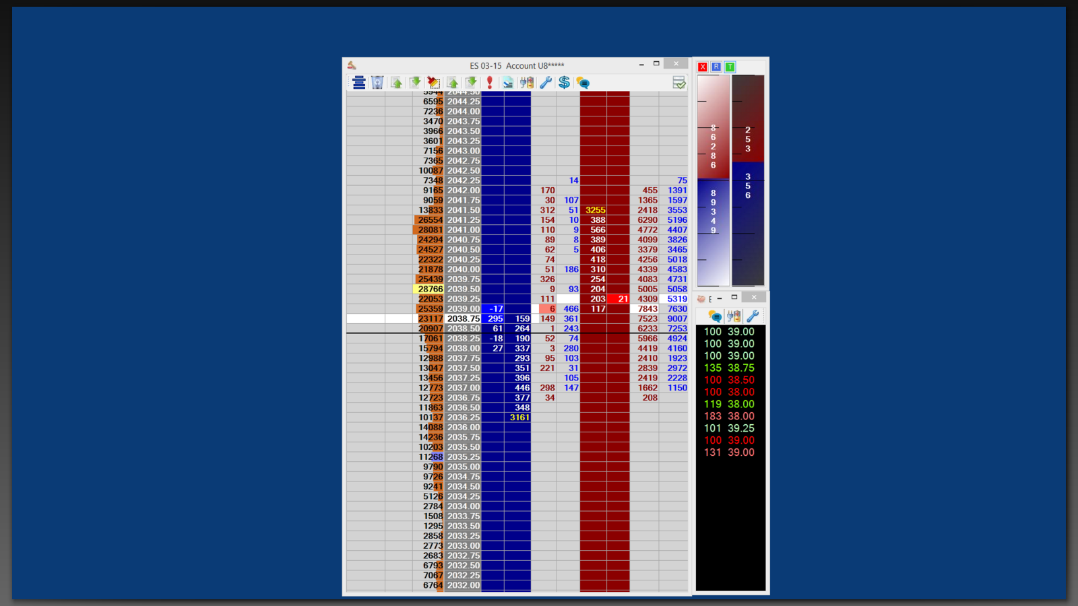Viewport: 1078px width, 606px height.
Task: Click chat bubbles icon in time and sales window
Action: tap(715, 316)
